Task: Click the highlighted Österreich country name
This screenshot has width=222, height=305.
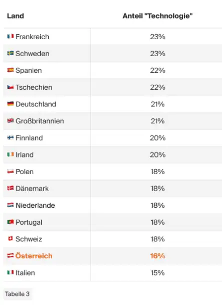Action: (x=34, y=256)
